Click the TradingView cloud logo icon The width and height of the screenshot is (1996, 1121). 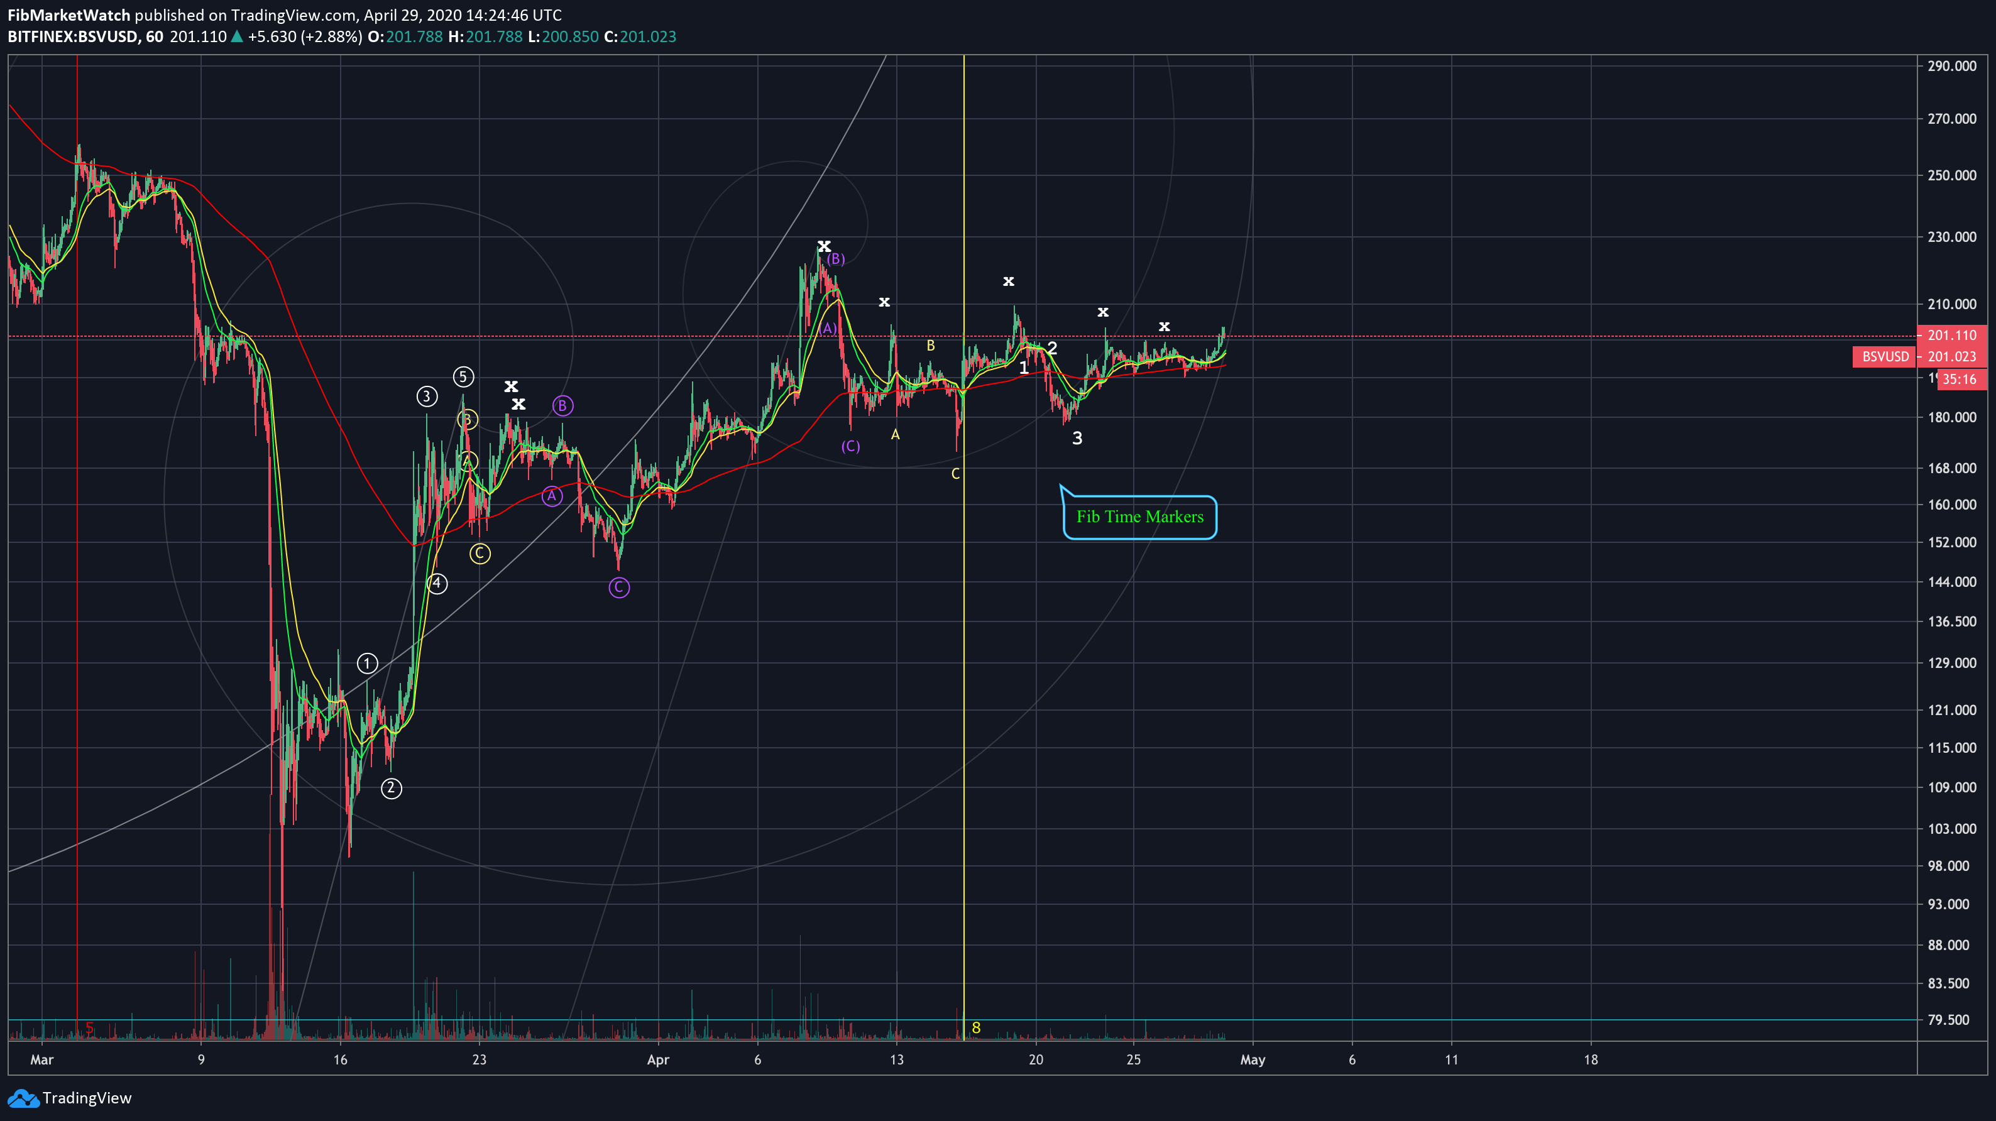pyautogui.click(x=23, y=1098)
